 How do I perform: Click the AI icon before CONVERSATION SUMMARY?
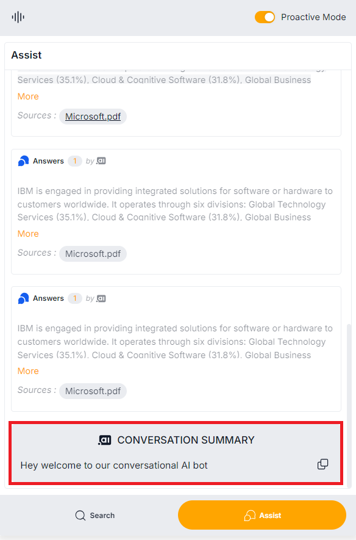tap(103, 439)
